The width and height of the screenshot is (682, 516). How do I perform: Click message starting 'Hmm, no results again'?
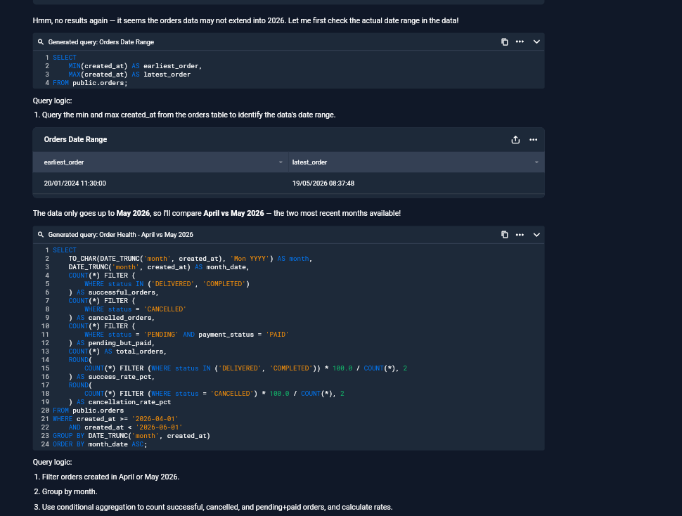point(246,20)
